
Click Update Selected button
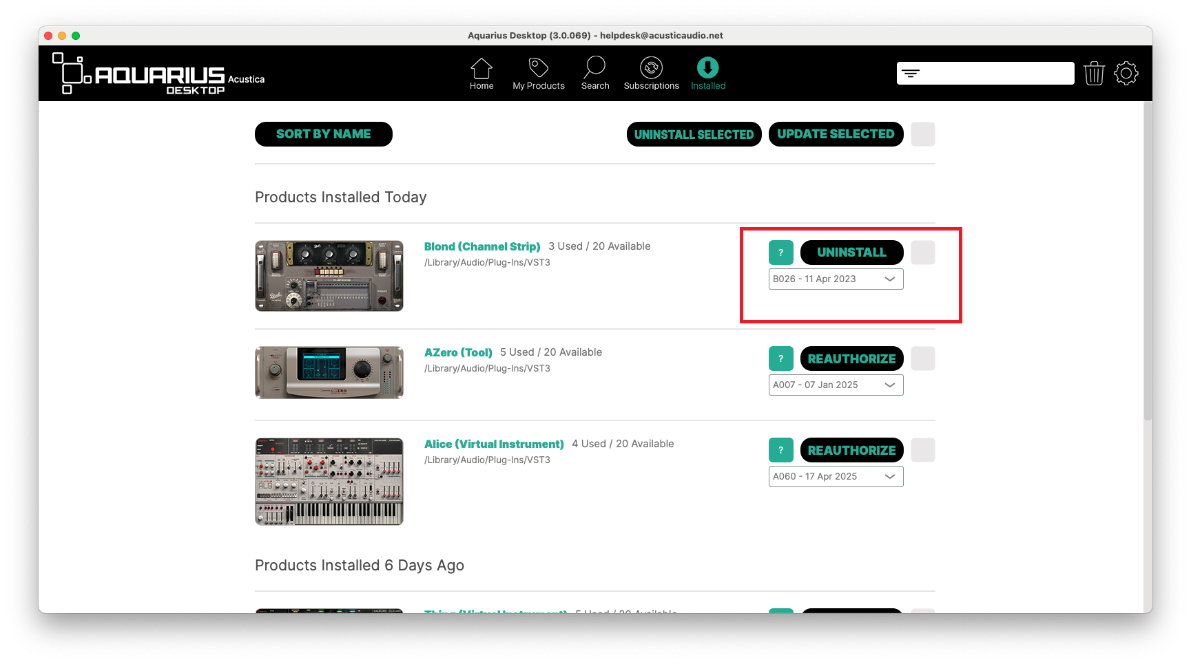[836, 134]
